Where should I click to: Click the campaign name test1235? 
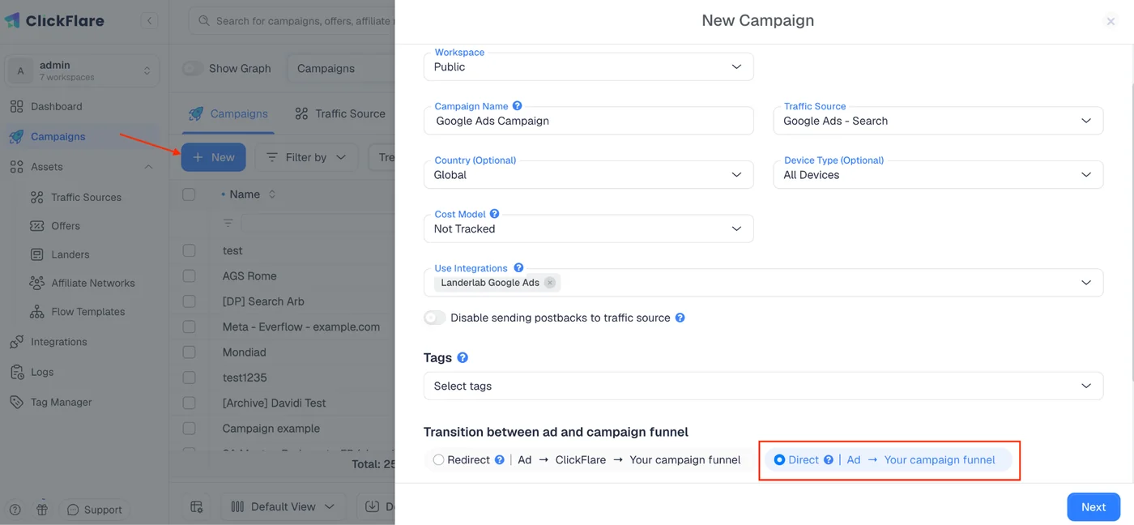(x=245, y=378)
